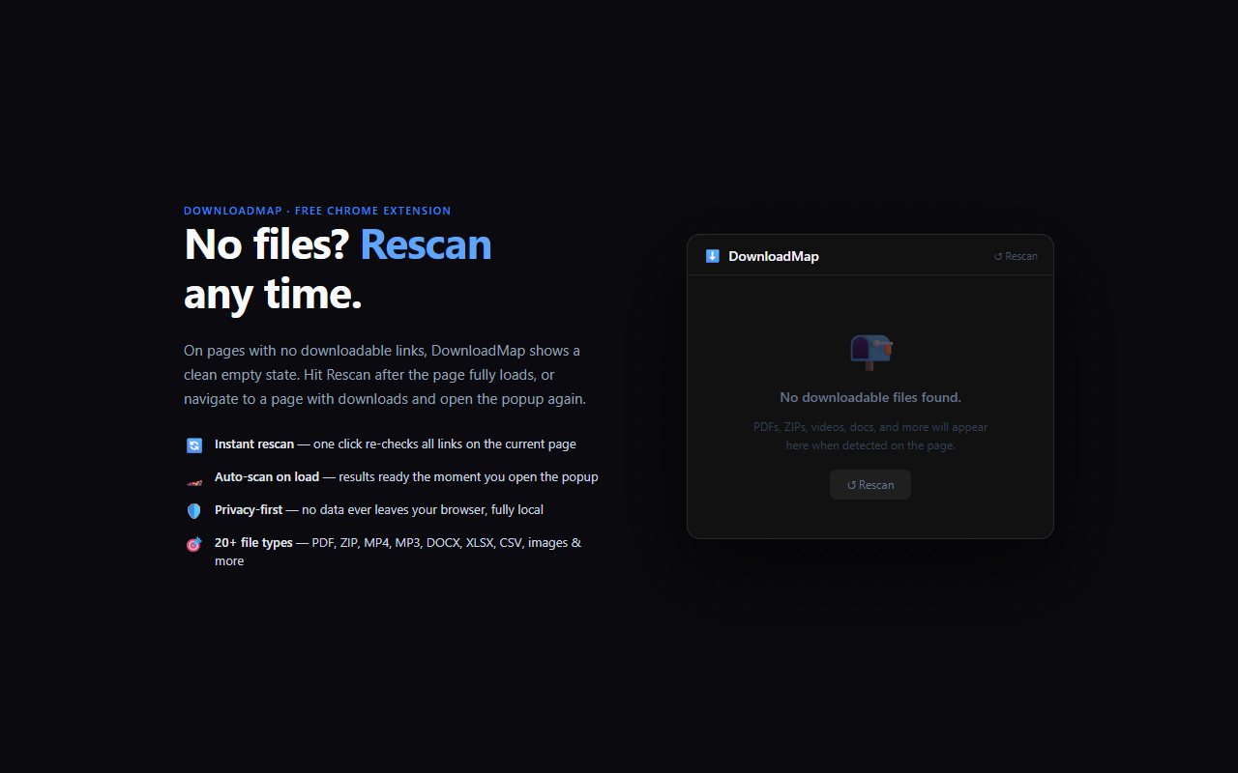Viewport: 1238px width, 773px height.
Task: Click the blue 'Rescan' headline word
Action: pyautogui.click(x=426, y=244)
